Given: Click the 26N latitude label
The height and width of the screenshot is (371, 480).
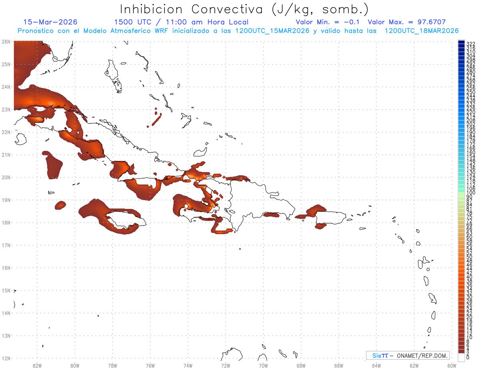Looking at the screenshot, I should point(6,42).
